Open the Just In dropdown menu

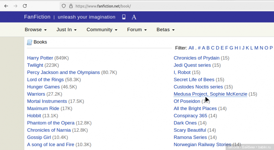click(x=66, y=30)
